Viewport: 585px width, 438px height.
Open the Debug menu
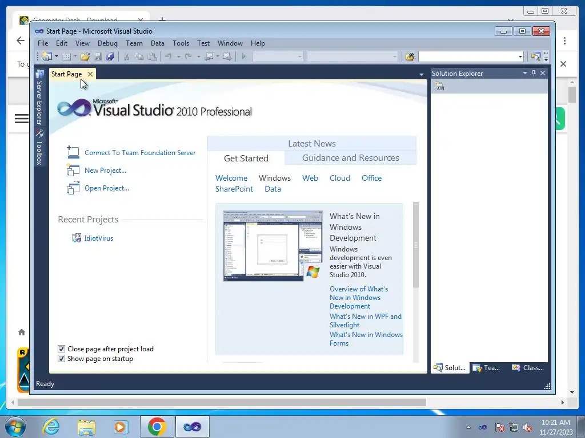pyautogui.click(x=107, y=43)
